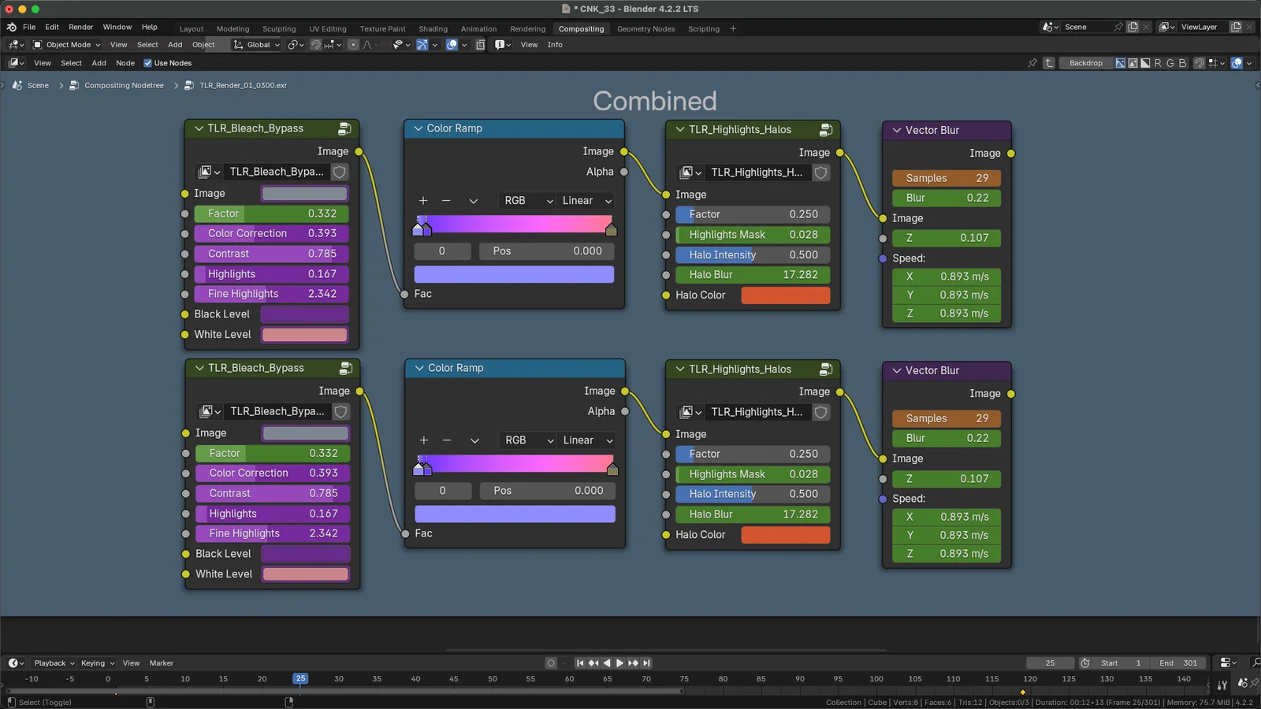Screen dimensions: 1261x709
Task: Enable the Use Nodes checkbox
Action: coord(149,63)
